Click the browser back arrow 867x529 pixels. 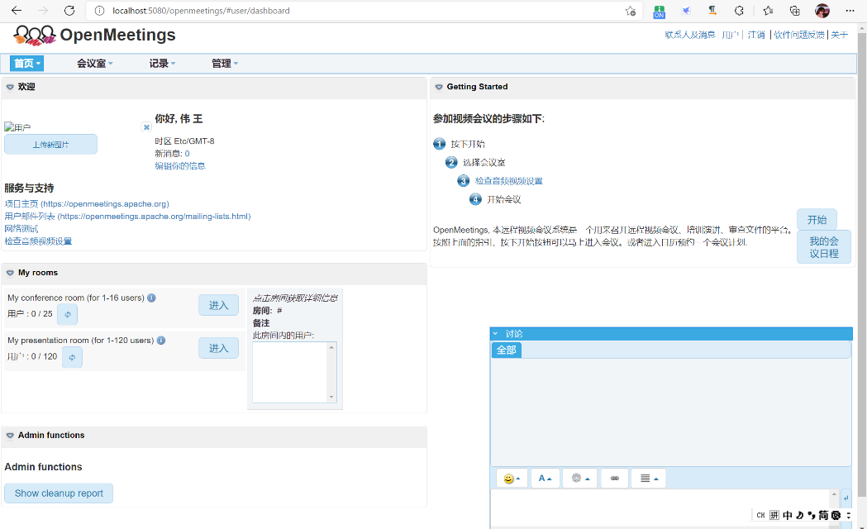[17, 11]
